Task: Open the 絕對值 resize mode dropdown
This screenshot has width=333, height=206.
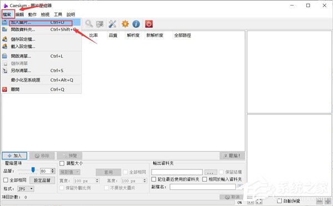Action: coord(70,172)
